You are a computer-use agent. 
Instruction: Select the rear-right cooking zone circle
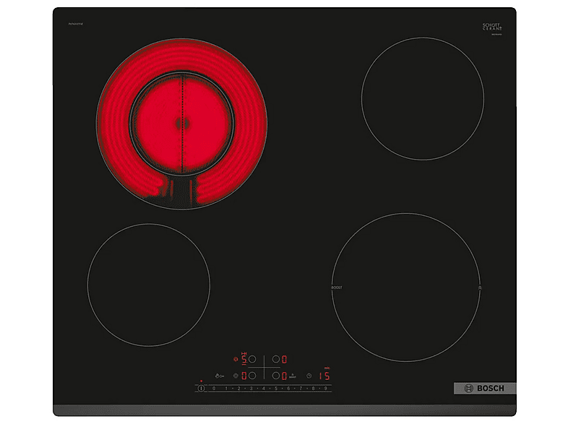point(276,359)
